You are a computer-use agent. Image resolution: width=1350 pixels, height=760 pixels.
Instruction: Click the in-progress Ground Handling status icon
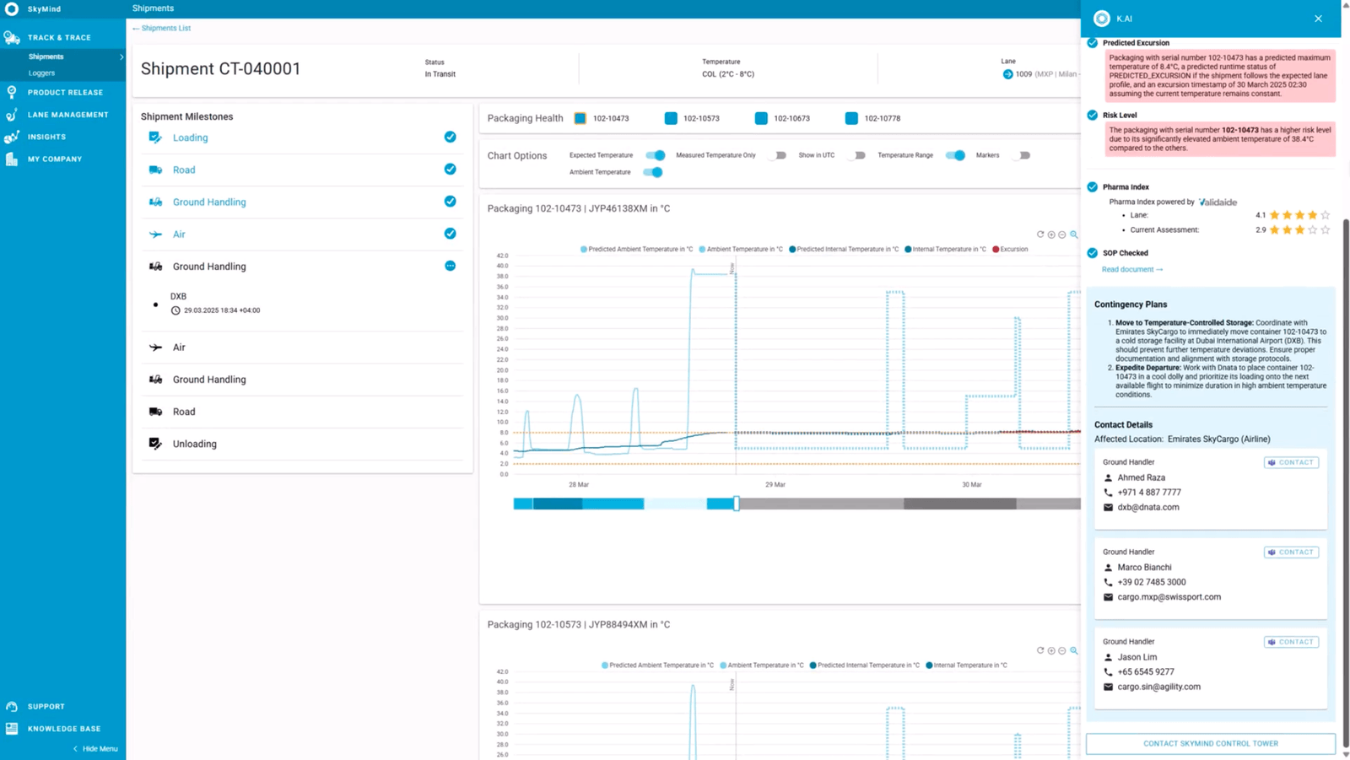click(450, 266)
